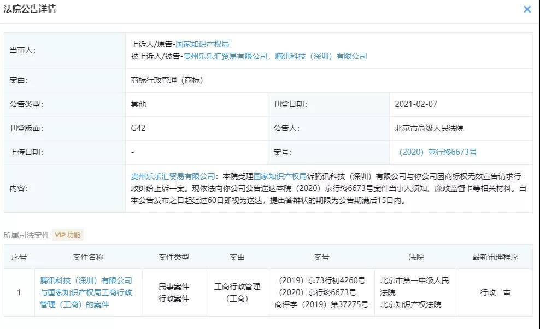The height and width of the screenshot is (329, 540).
Task: Open 贵州乐乐汇贸易有限公司 link in 当事人 row
Action: coord(225,56)
